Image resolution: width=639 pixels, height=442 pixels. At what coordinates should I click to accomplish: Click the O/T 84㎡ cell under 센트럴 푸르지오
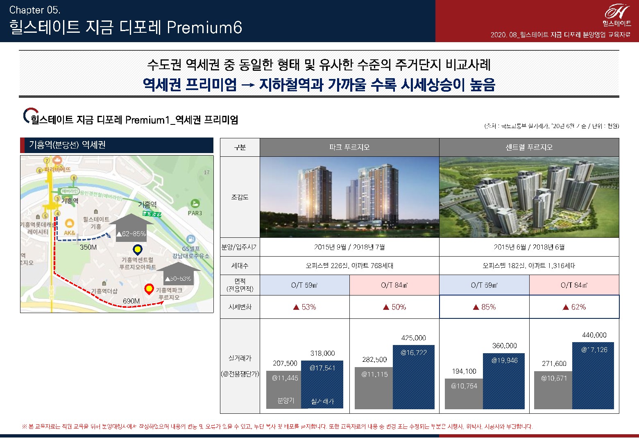tap(574, 285)
